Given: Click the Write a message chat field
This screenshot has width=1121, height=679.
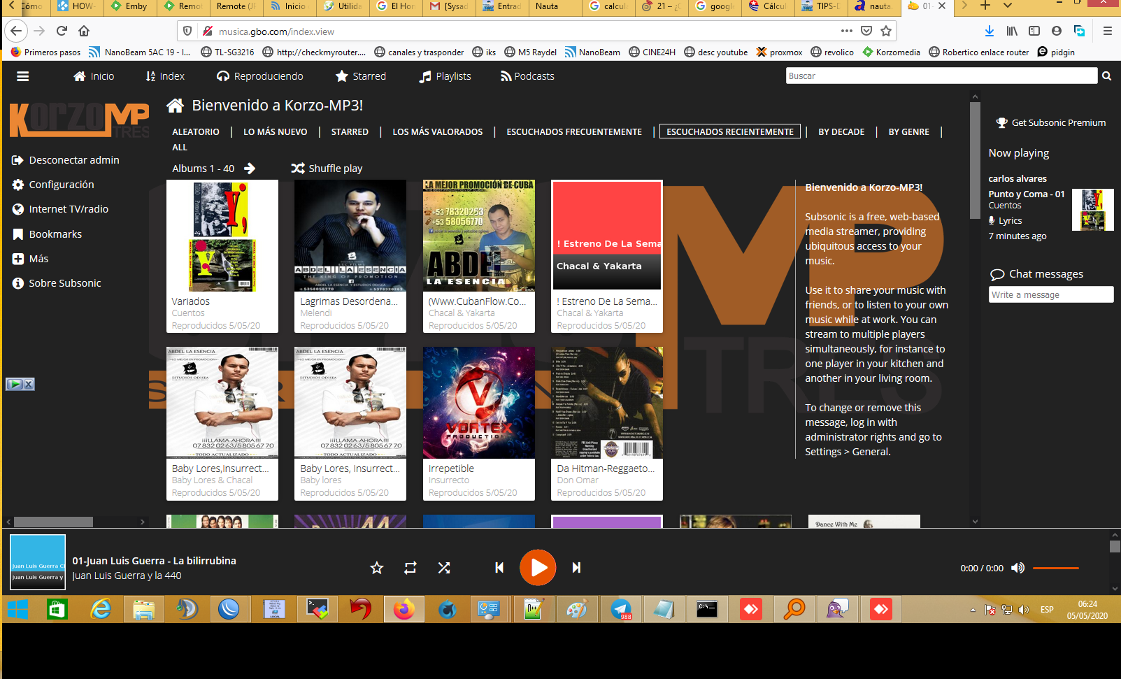Looking at the screenshot, I should [x=1051, y=294].
